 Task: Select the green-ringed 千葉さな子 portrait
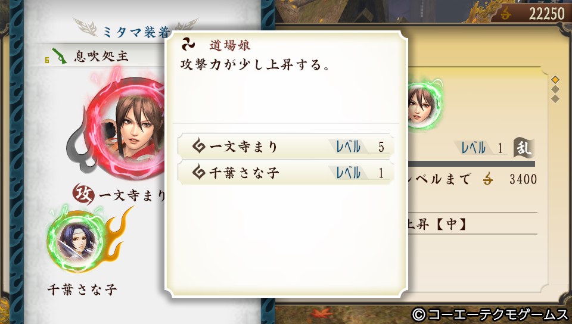[77, 241]
